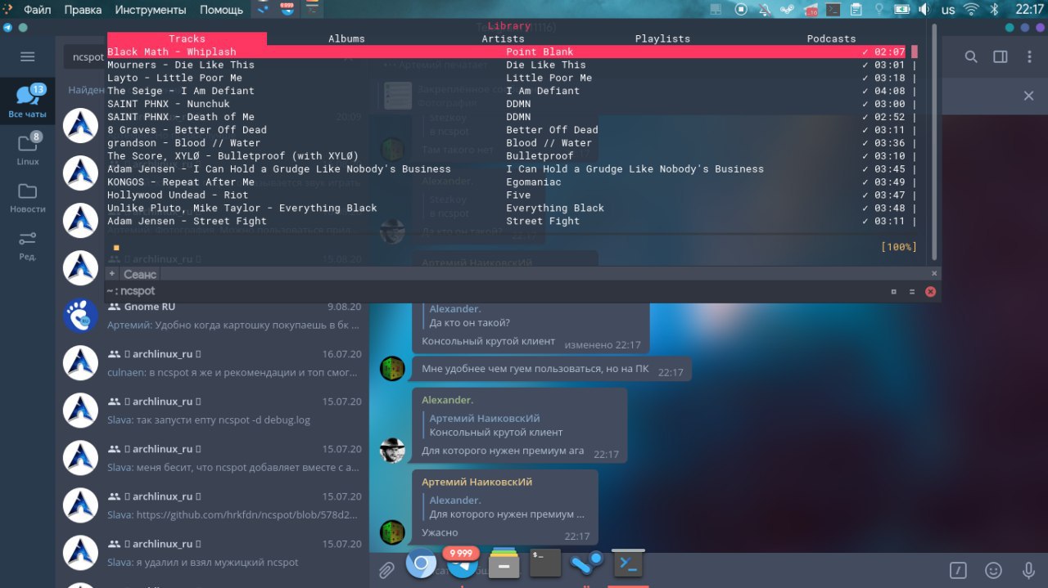Select track Layto - Little Poor Me
Viewport: 1048px width, 588px height.
point(174,78)
